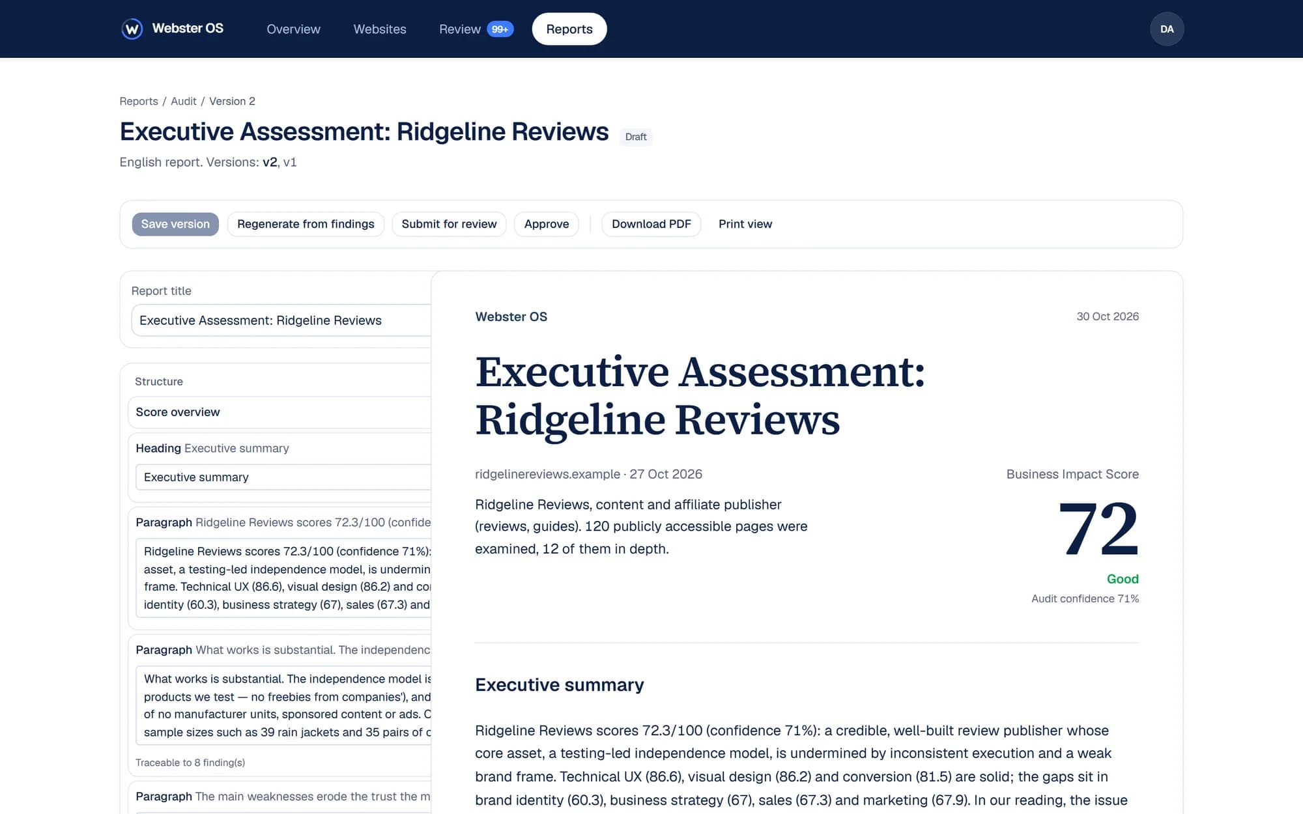
Task: Click Submit for review button
Action: (x=449, y=224)
